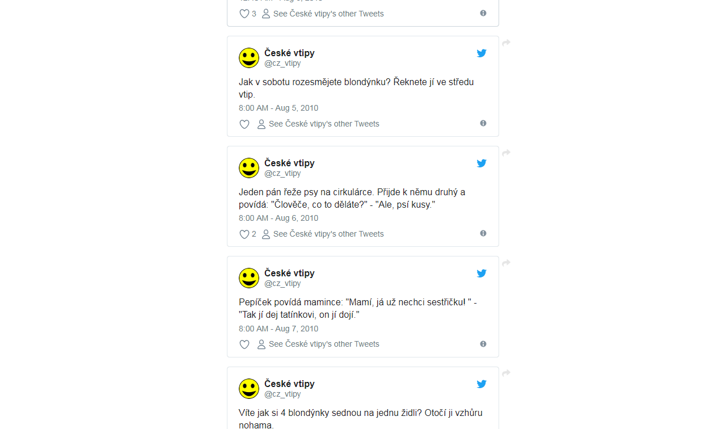Open 'See České vtipy's other Tweets' under Aug 5 tweet
Viewport: 726px width, 429px height.
pyautogui.click(x=318, y=124)
